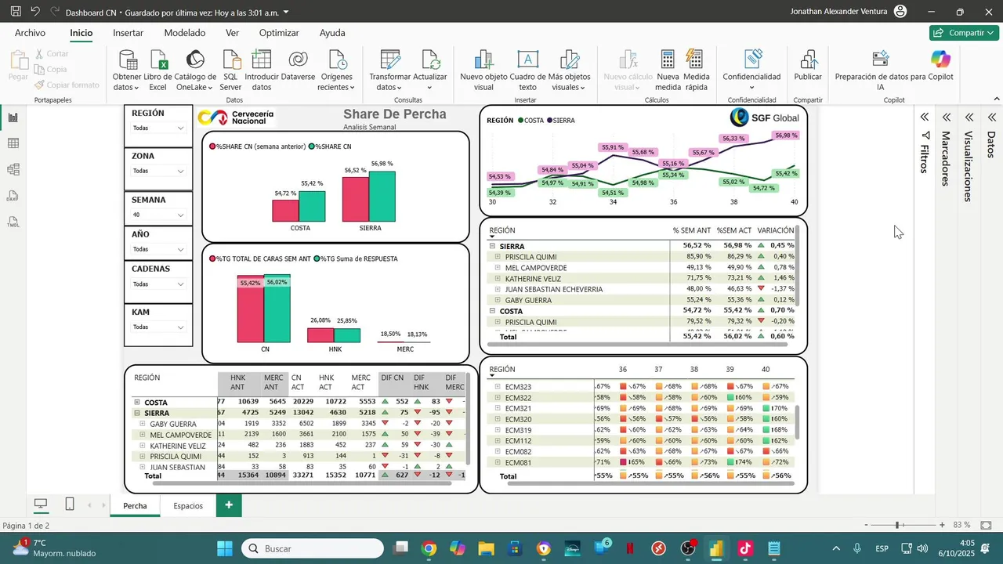Image resolution: width=1003 pixels, height=564 pixels.
Task: Open Catálogo de OneLake
Action: point(195,70)
